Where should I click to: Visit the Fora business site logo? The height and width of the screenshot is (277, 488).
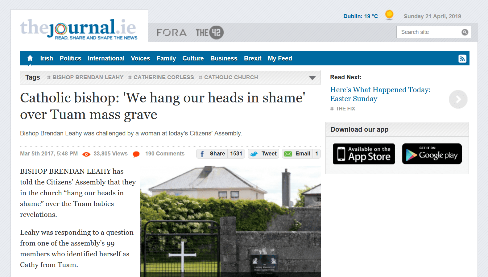point(172,32)
